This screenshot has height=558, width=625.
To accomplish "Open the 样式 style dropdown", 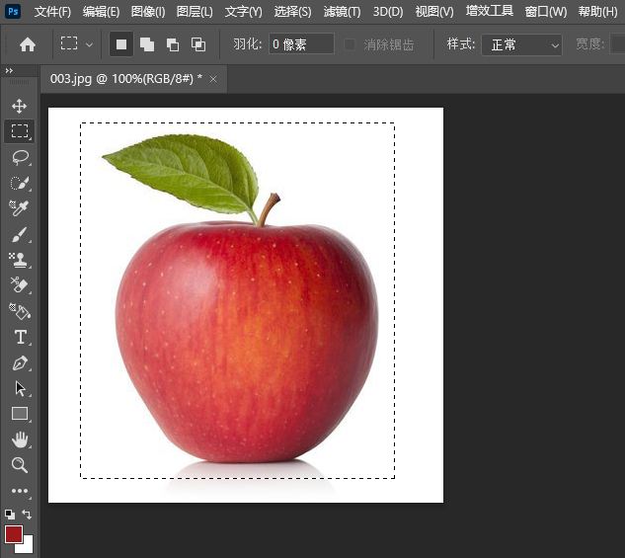I will [521, 44].
